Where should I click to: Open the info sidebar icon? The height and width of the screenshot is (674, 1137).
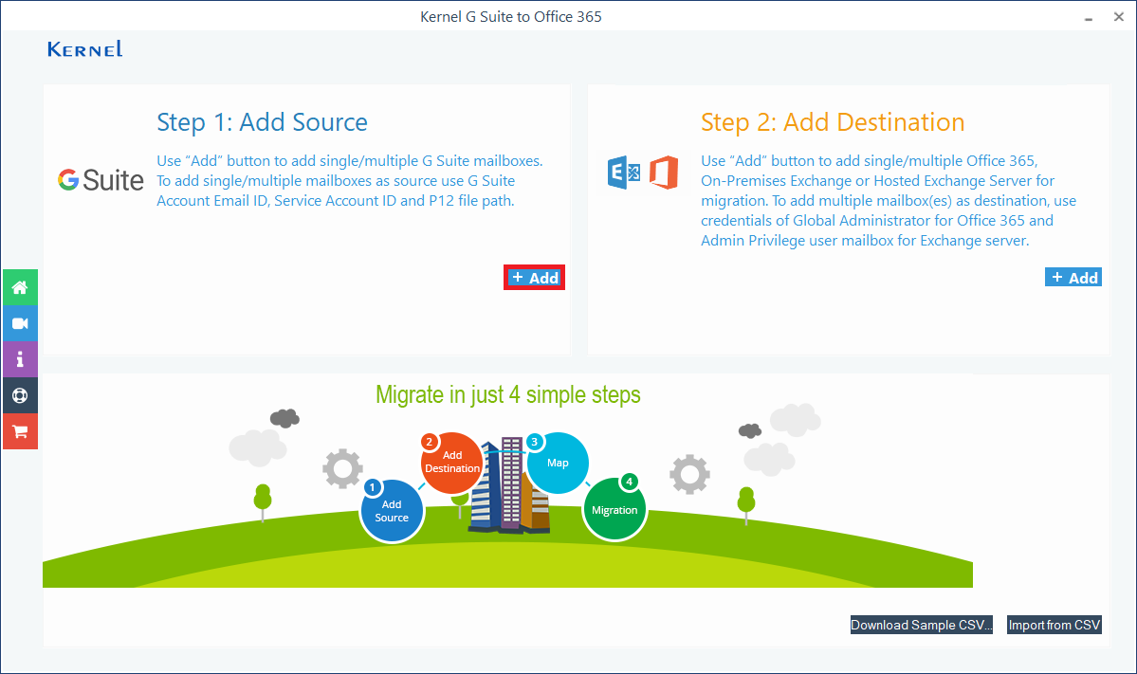tap(20, 359)
